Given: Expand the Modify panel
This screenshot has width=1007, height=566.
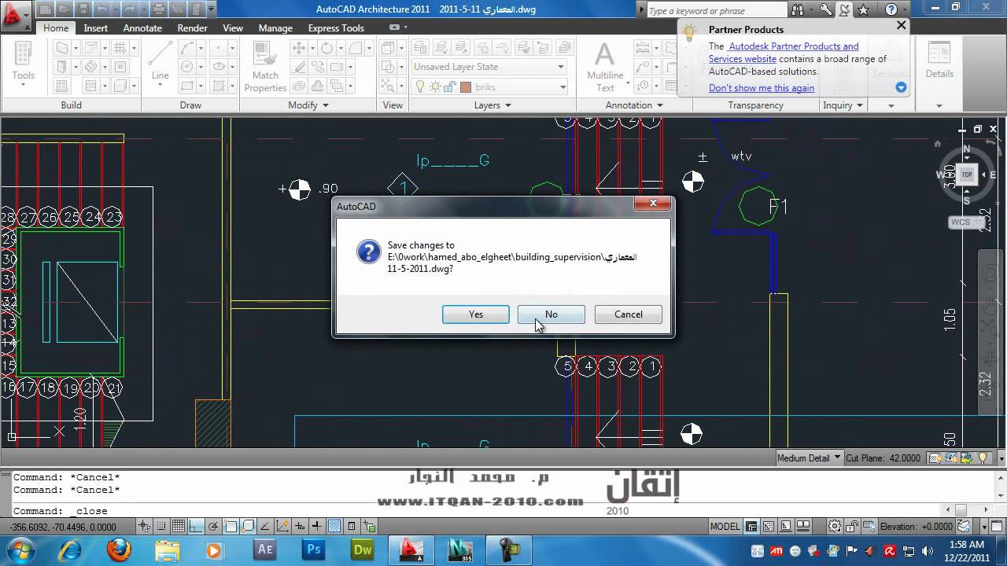Looking at the screenshot, I should [308, 105].
